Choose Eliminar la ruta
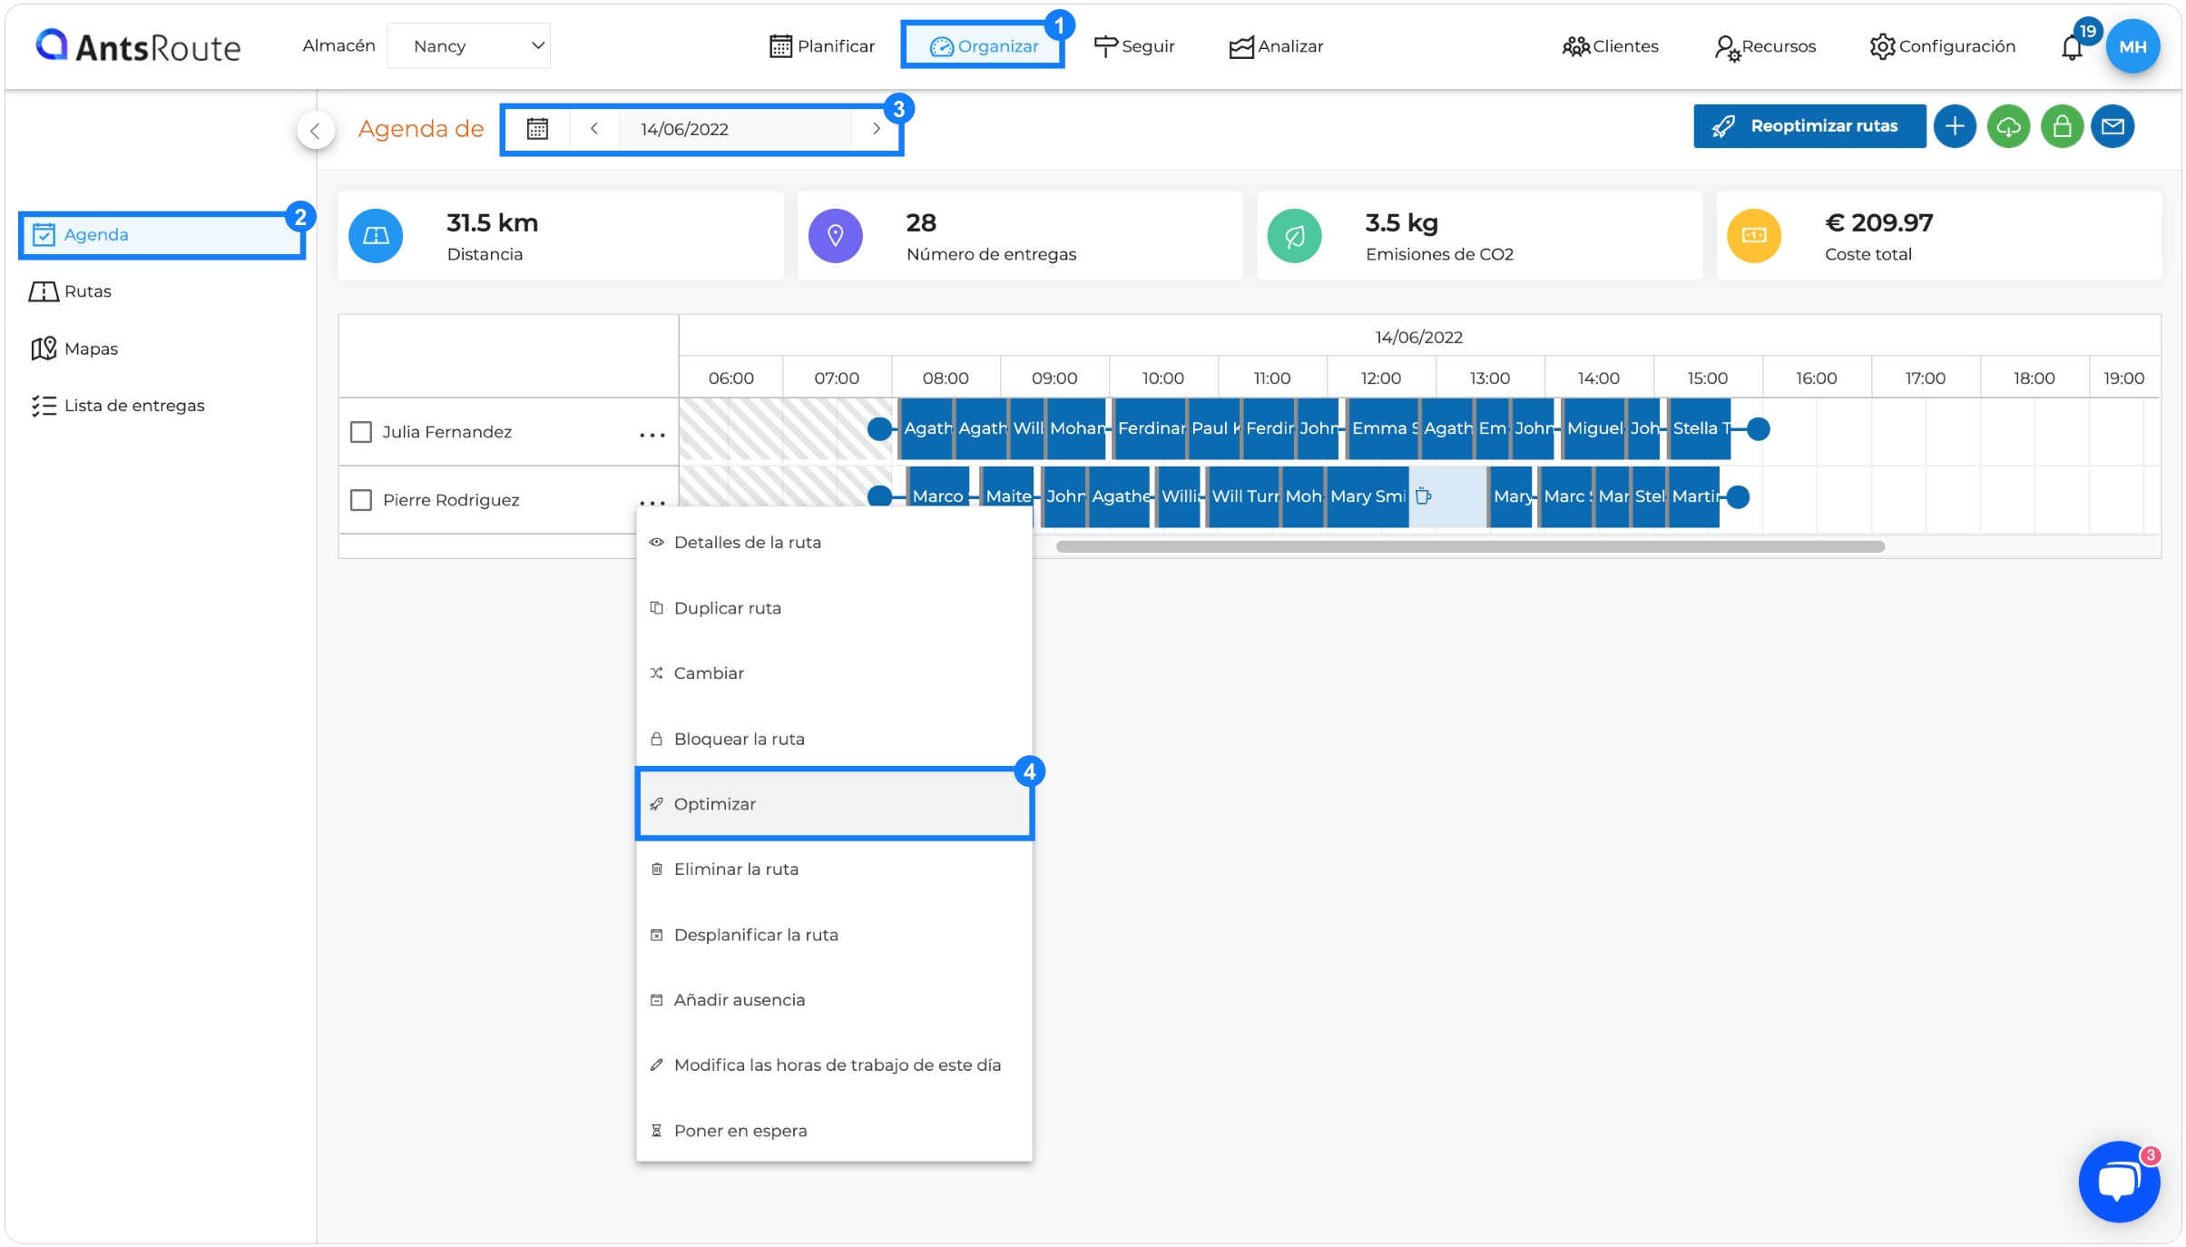 click(x=834, y=869)
